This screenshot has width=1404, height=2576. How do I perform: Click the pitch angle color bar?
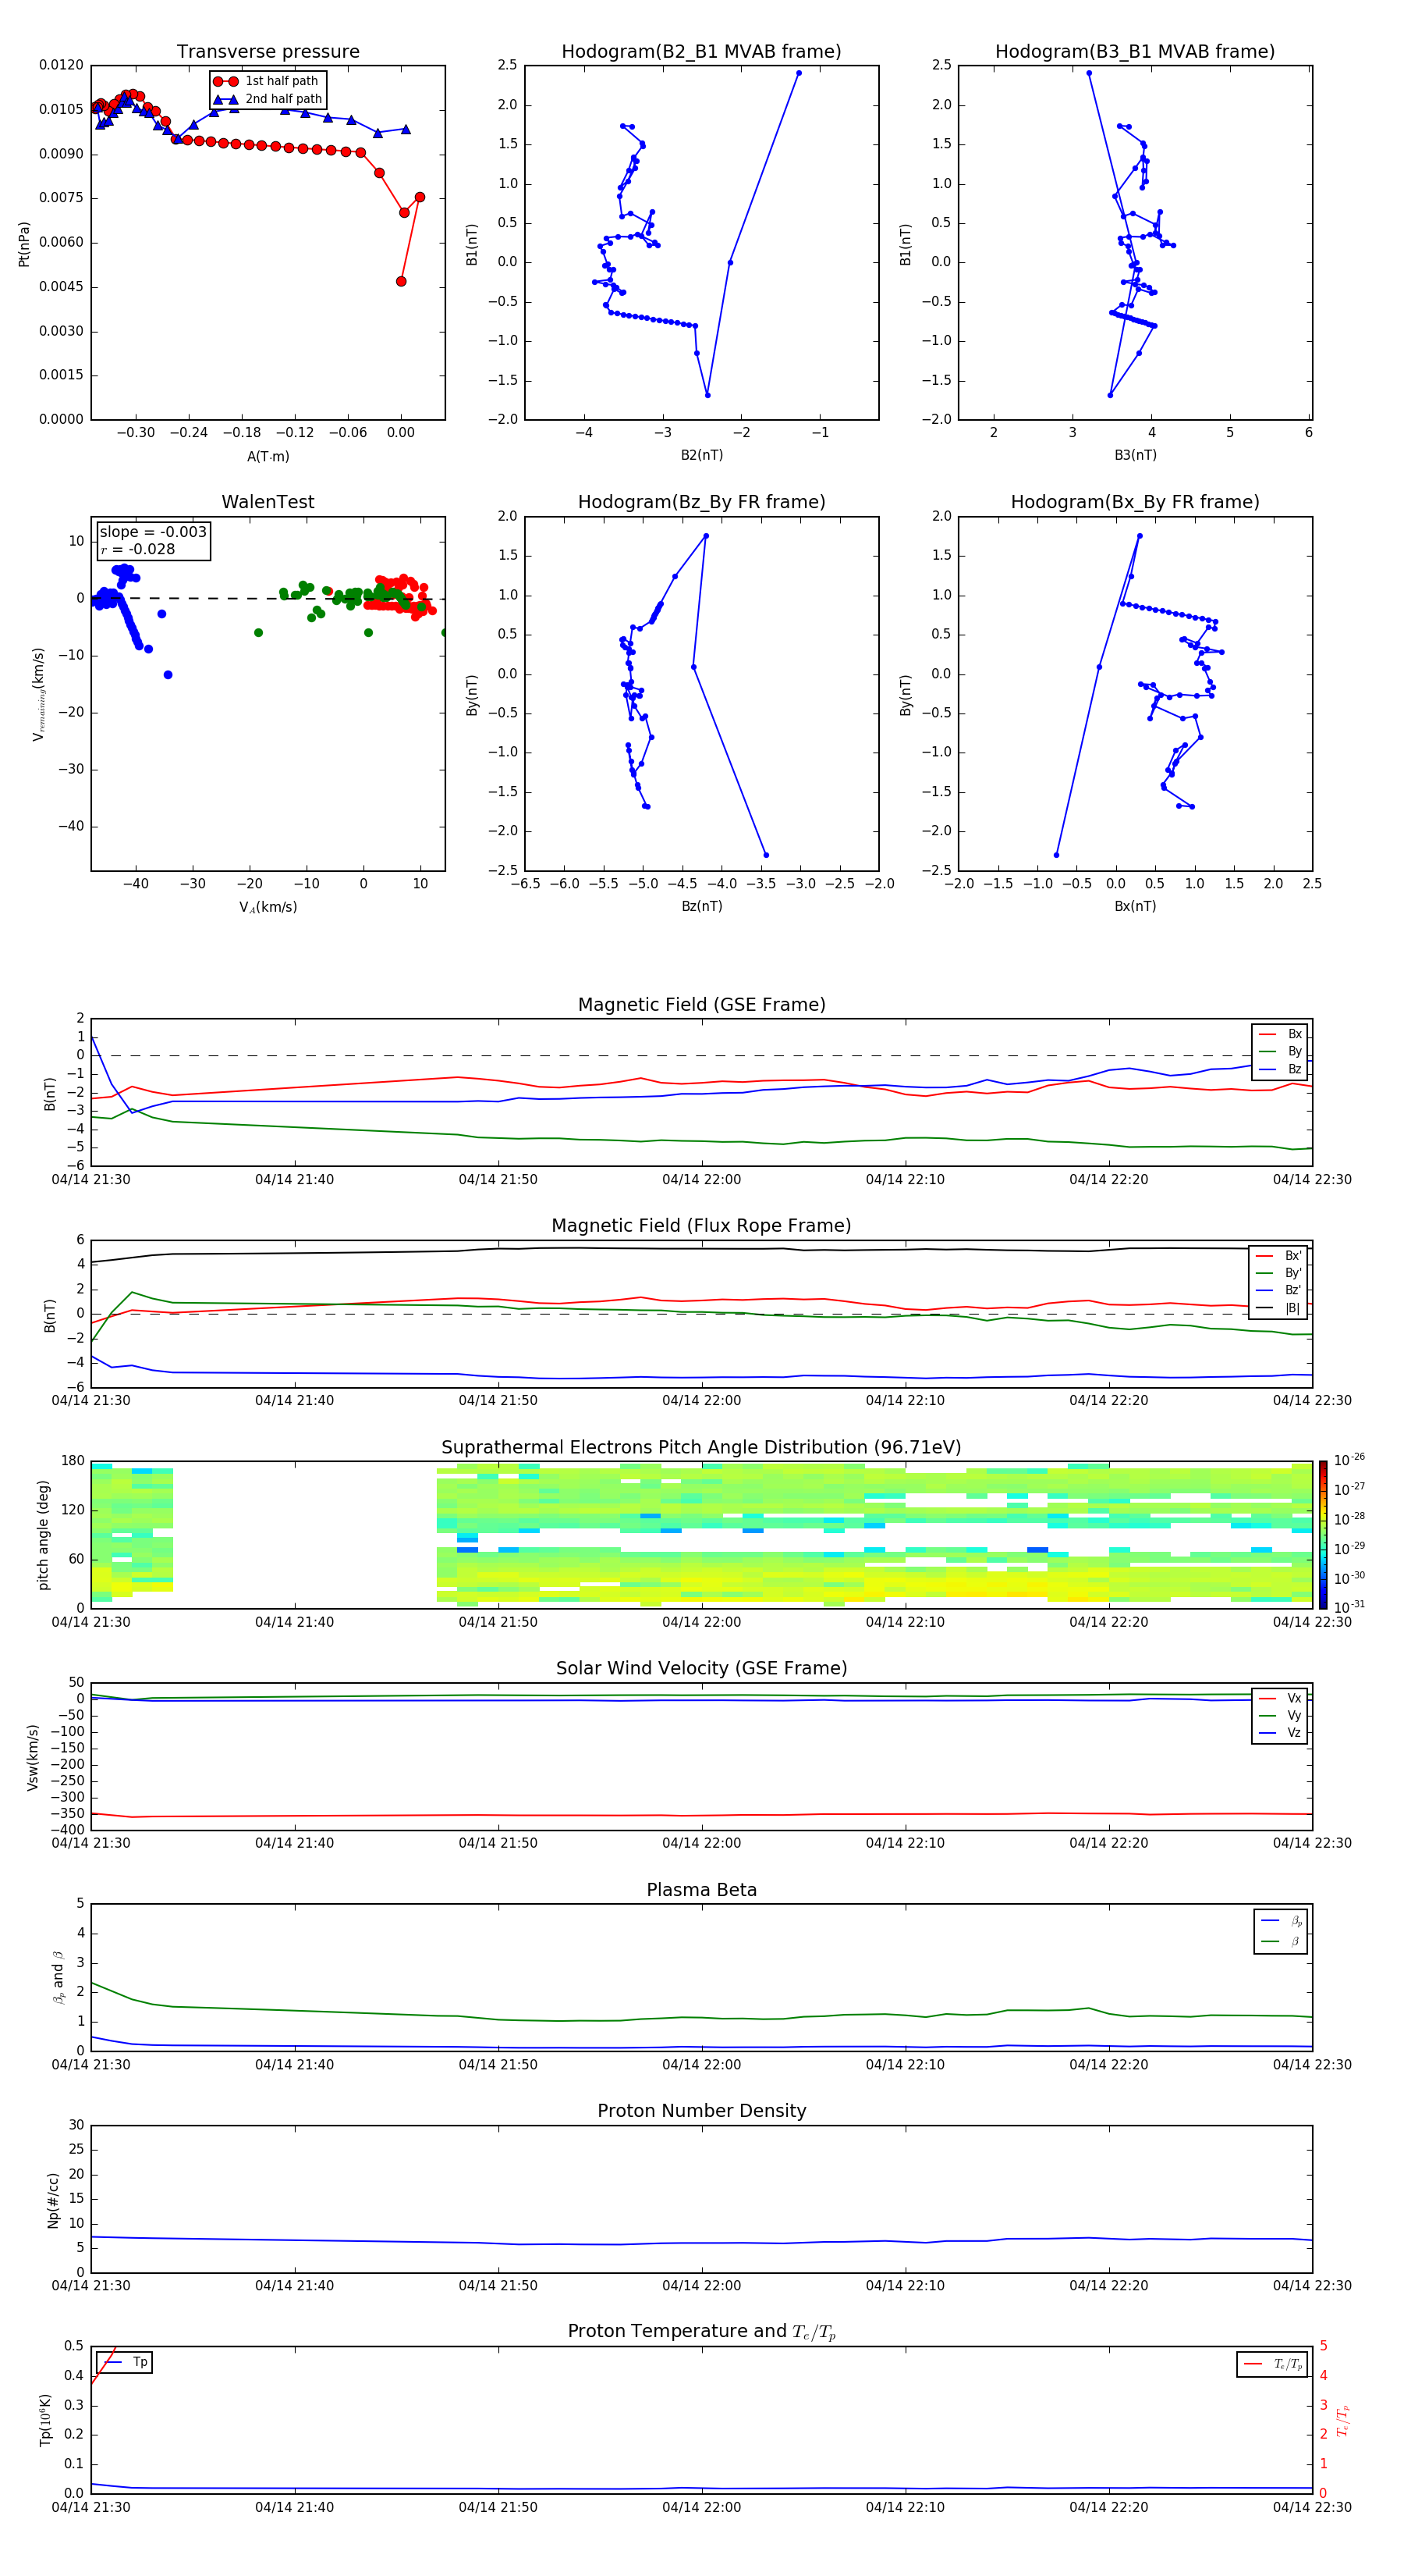point(1323,1534)
